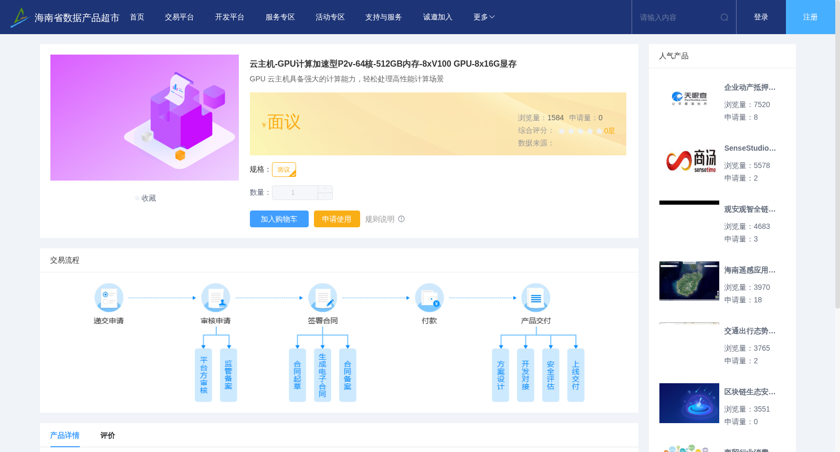Image resolution: width=840 pixels, height=452 pixels.
Task: Click the 上线交付 flow box
Action: click(x=576, y=375)
